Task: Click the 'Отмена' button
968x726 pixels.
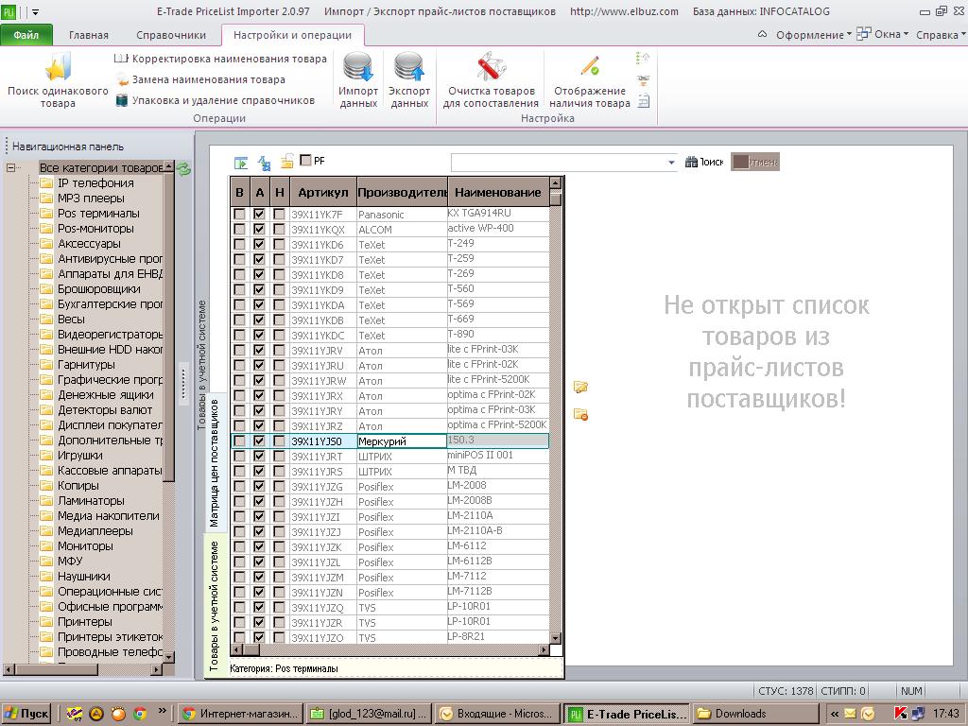Action: (x=755, y=162)
